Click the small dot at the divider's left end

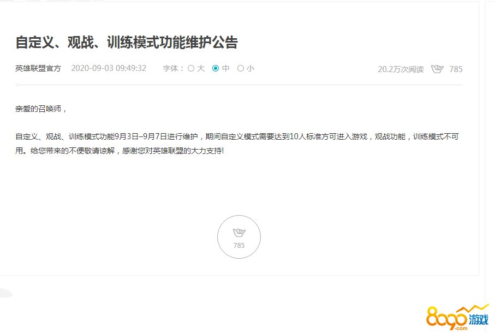(x=17, y=85)
